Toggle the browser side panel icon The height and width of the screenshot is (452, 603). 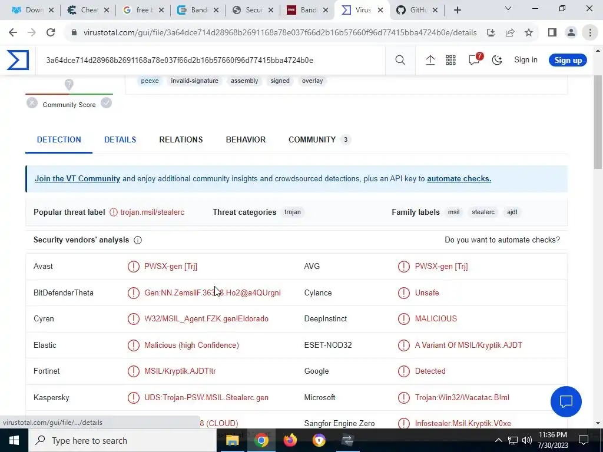pos(552,33)
